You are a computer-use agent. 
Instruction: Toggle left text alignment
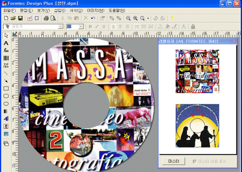113,26
